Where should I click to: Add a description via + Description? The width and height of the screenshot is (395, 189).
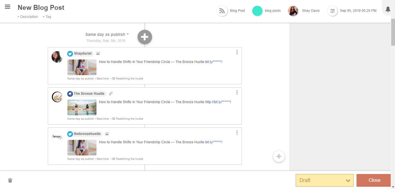coord(28,17)
